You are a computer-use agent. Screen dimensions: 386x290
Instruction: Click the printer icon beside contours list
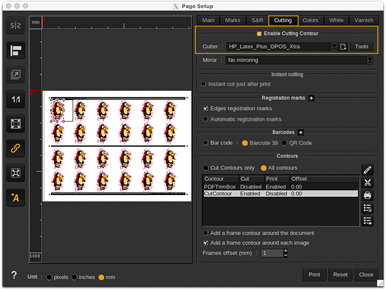coord(367,196)
